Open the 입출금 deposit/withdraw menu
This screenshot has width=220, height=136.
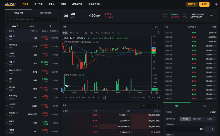[51, 4]
